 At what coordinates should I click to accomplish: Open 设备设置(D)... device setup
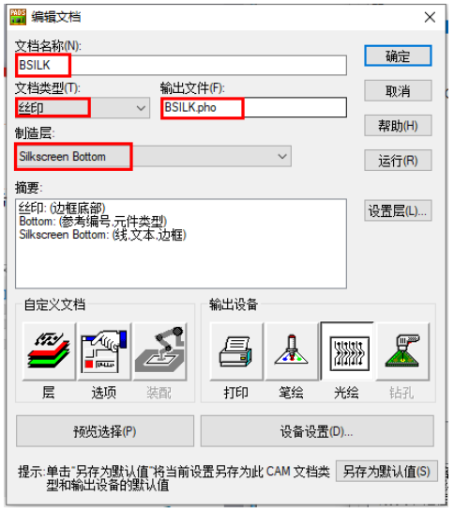point(317,431)
